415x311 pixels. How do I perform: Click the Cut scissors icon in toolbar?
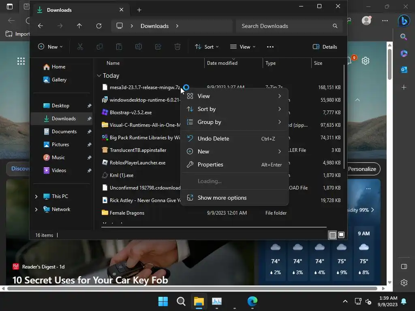tap(80, 47)
